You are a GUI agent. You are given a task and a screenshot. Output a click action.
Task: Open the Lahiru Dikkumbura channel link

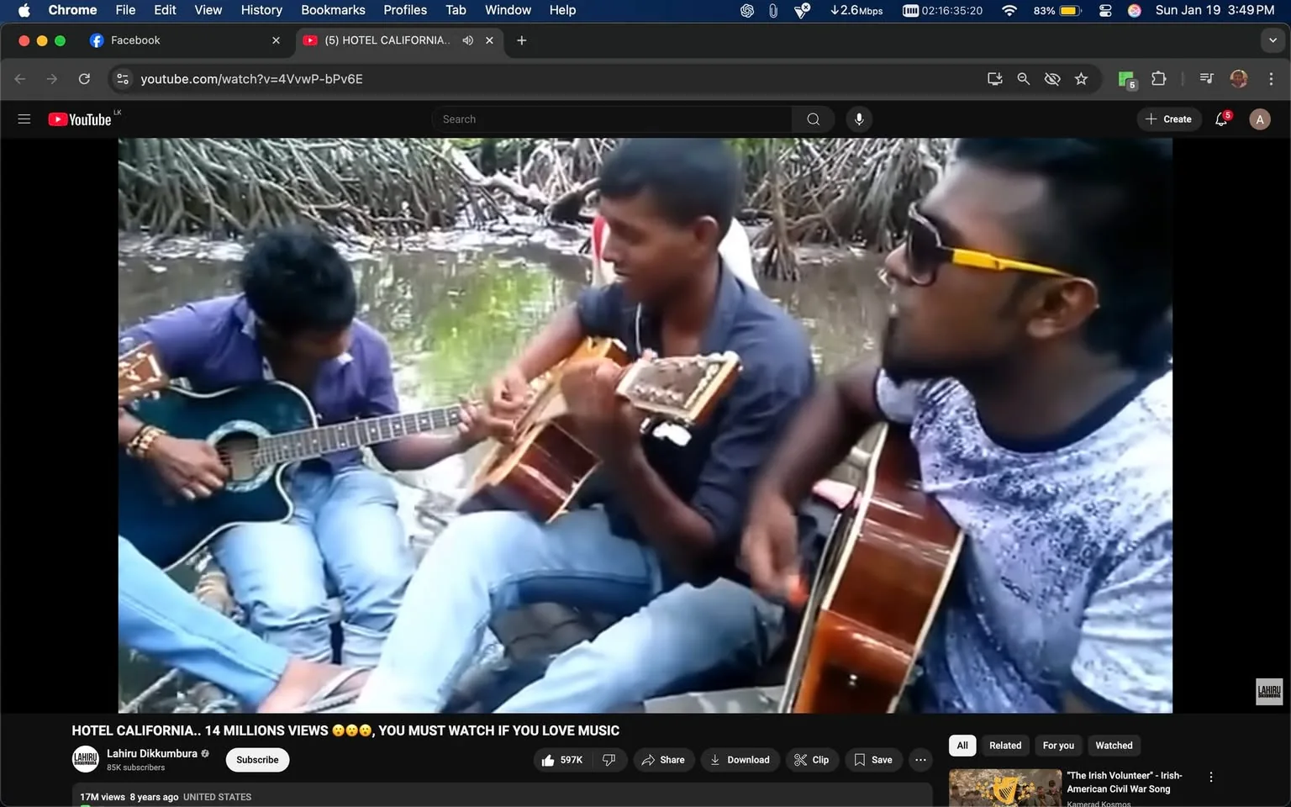pyautogui.click(x=151, y=753)
